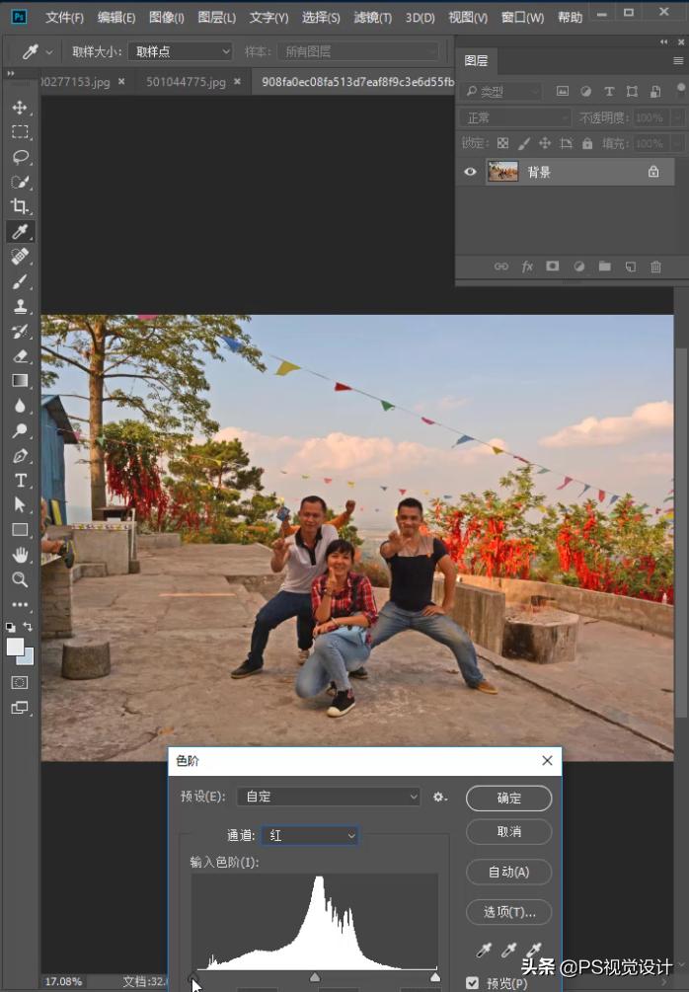
Task: Click the midtone gray input slider
Action: (x=315, y=977)
